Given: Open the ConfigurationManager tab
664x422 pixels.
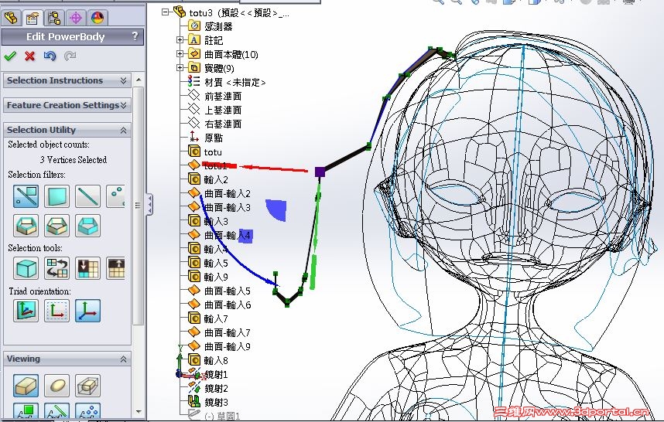Looking at the screenshot, I should 54,18.
